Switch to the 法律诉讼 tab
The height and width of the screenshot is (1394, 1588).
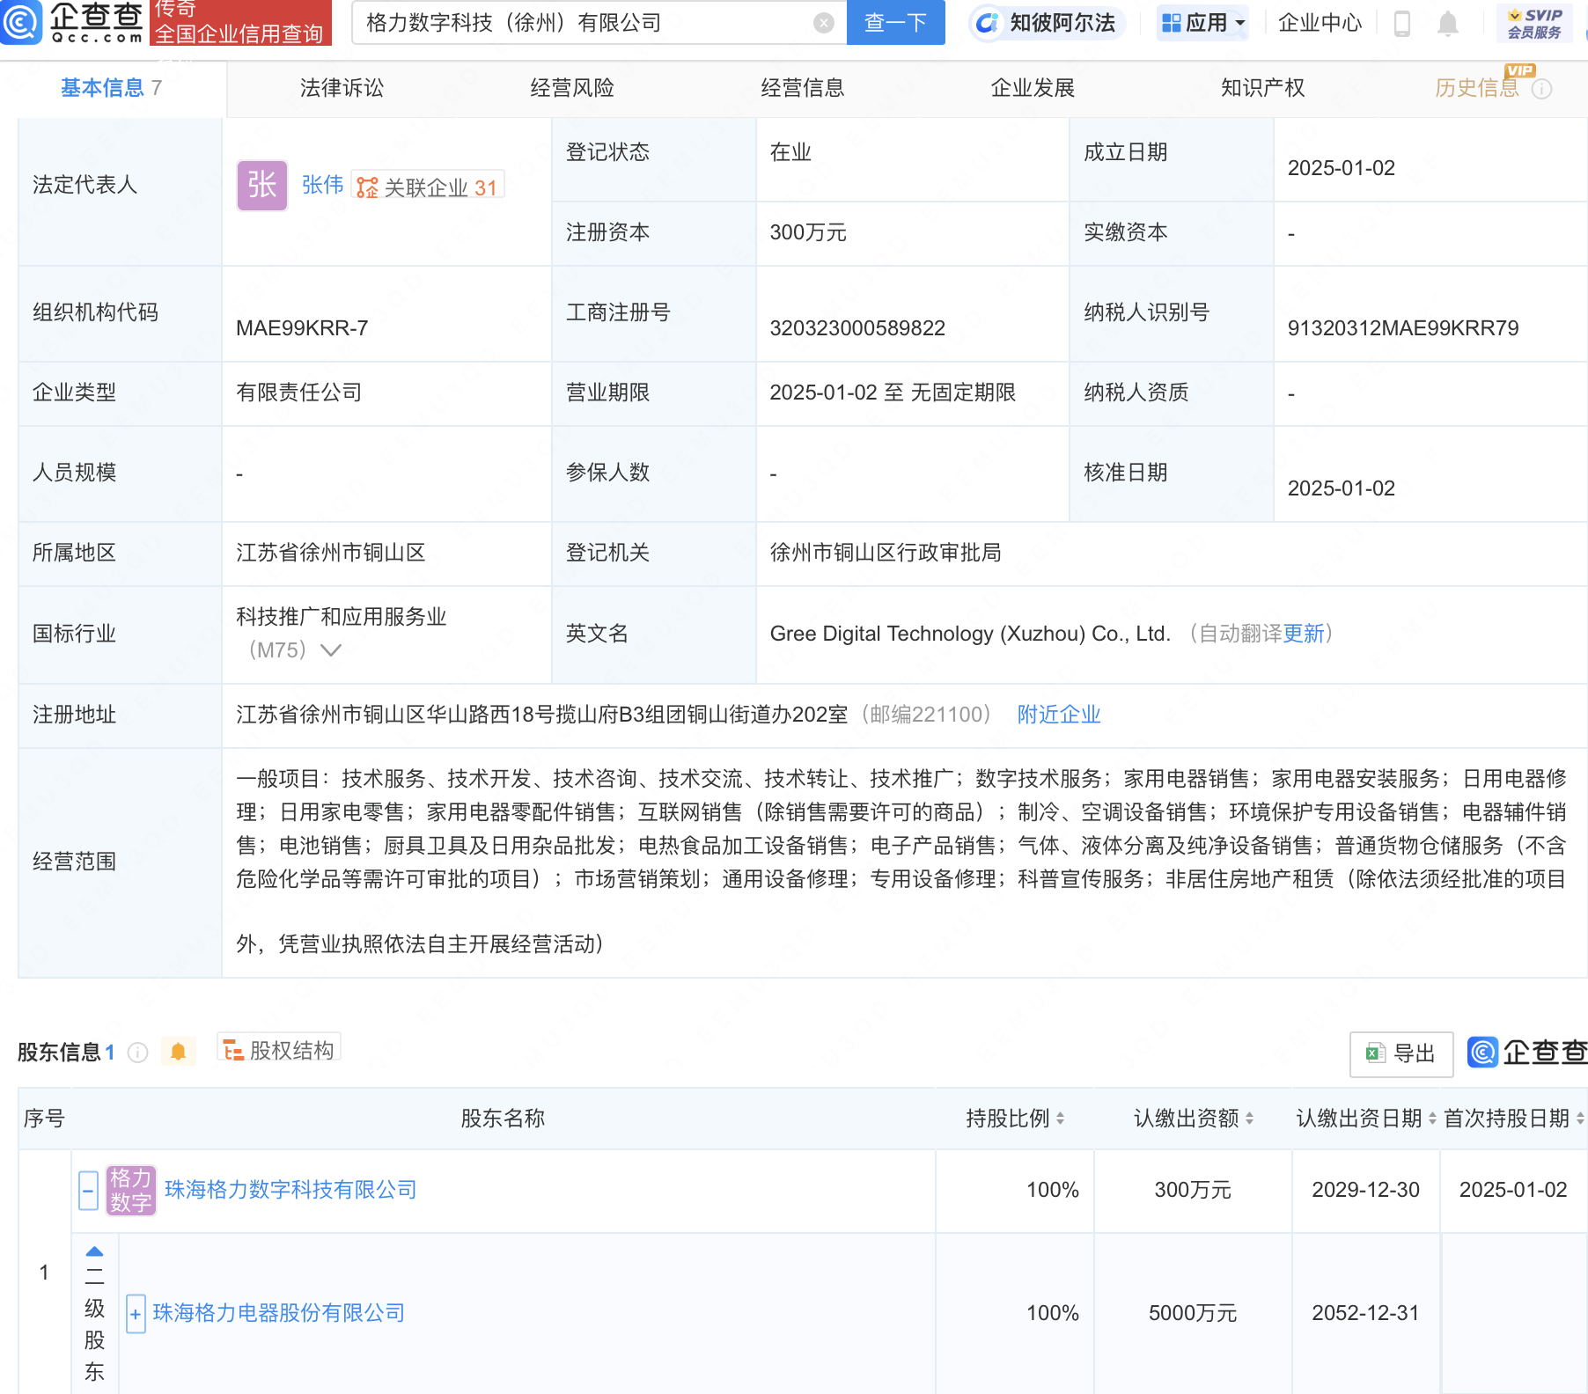coord(342,88)
